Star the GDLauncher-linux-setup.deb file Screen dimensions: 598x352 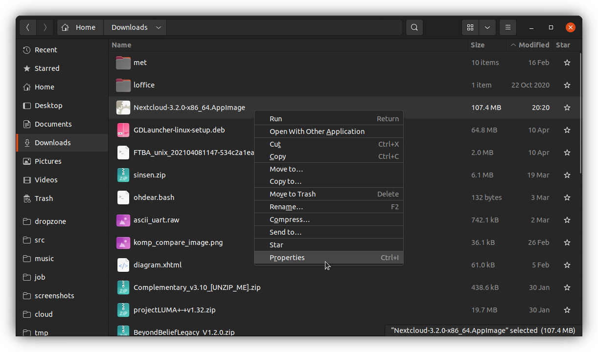[x=567, y=130]
